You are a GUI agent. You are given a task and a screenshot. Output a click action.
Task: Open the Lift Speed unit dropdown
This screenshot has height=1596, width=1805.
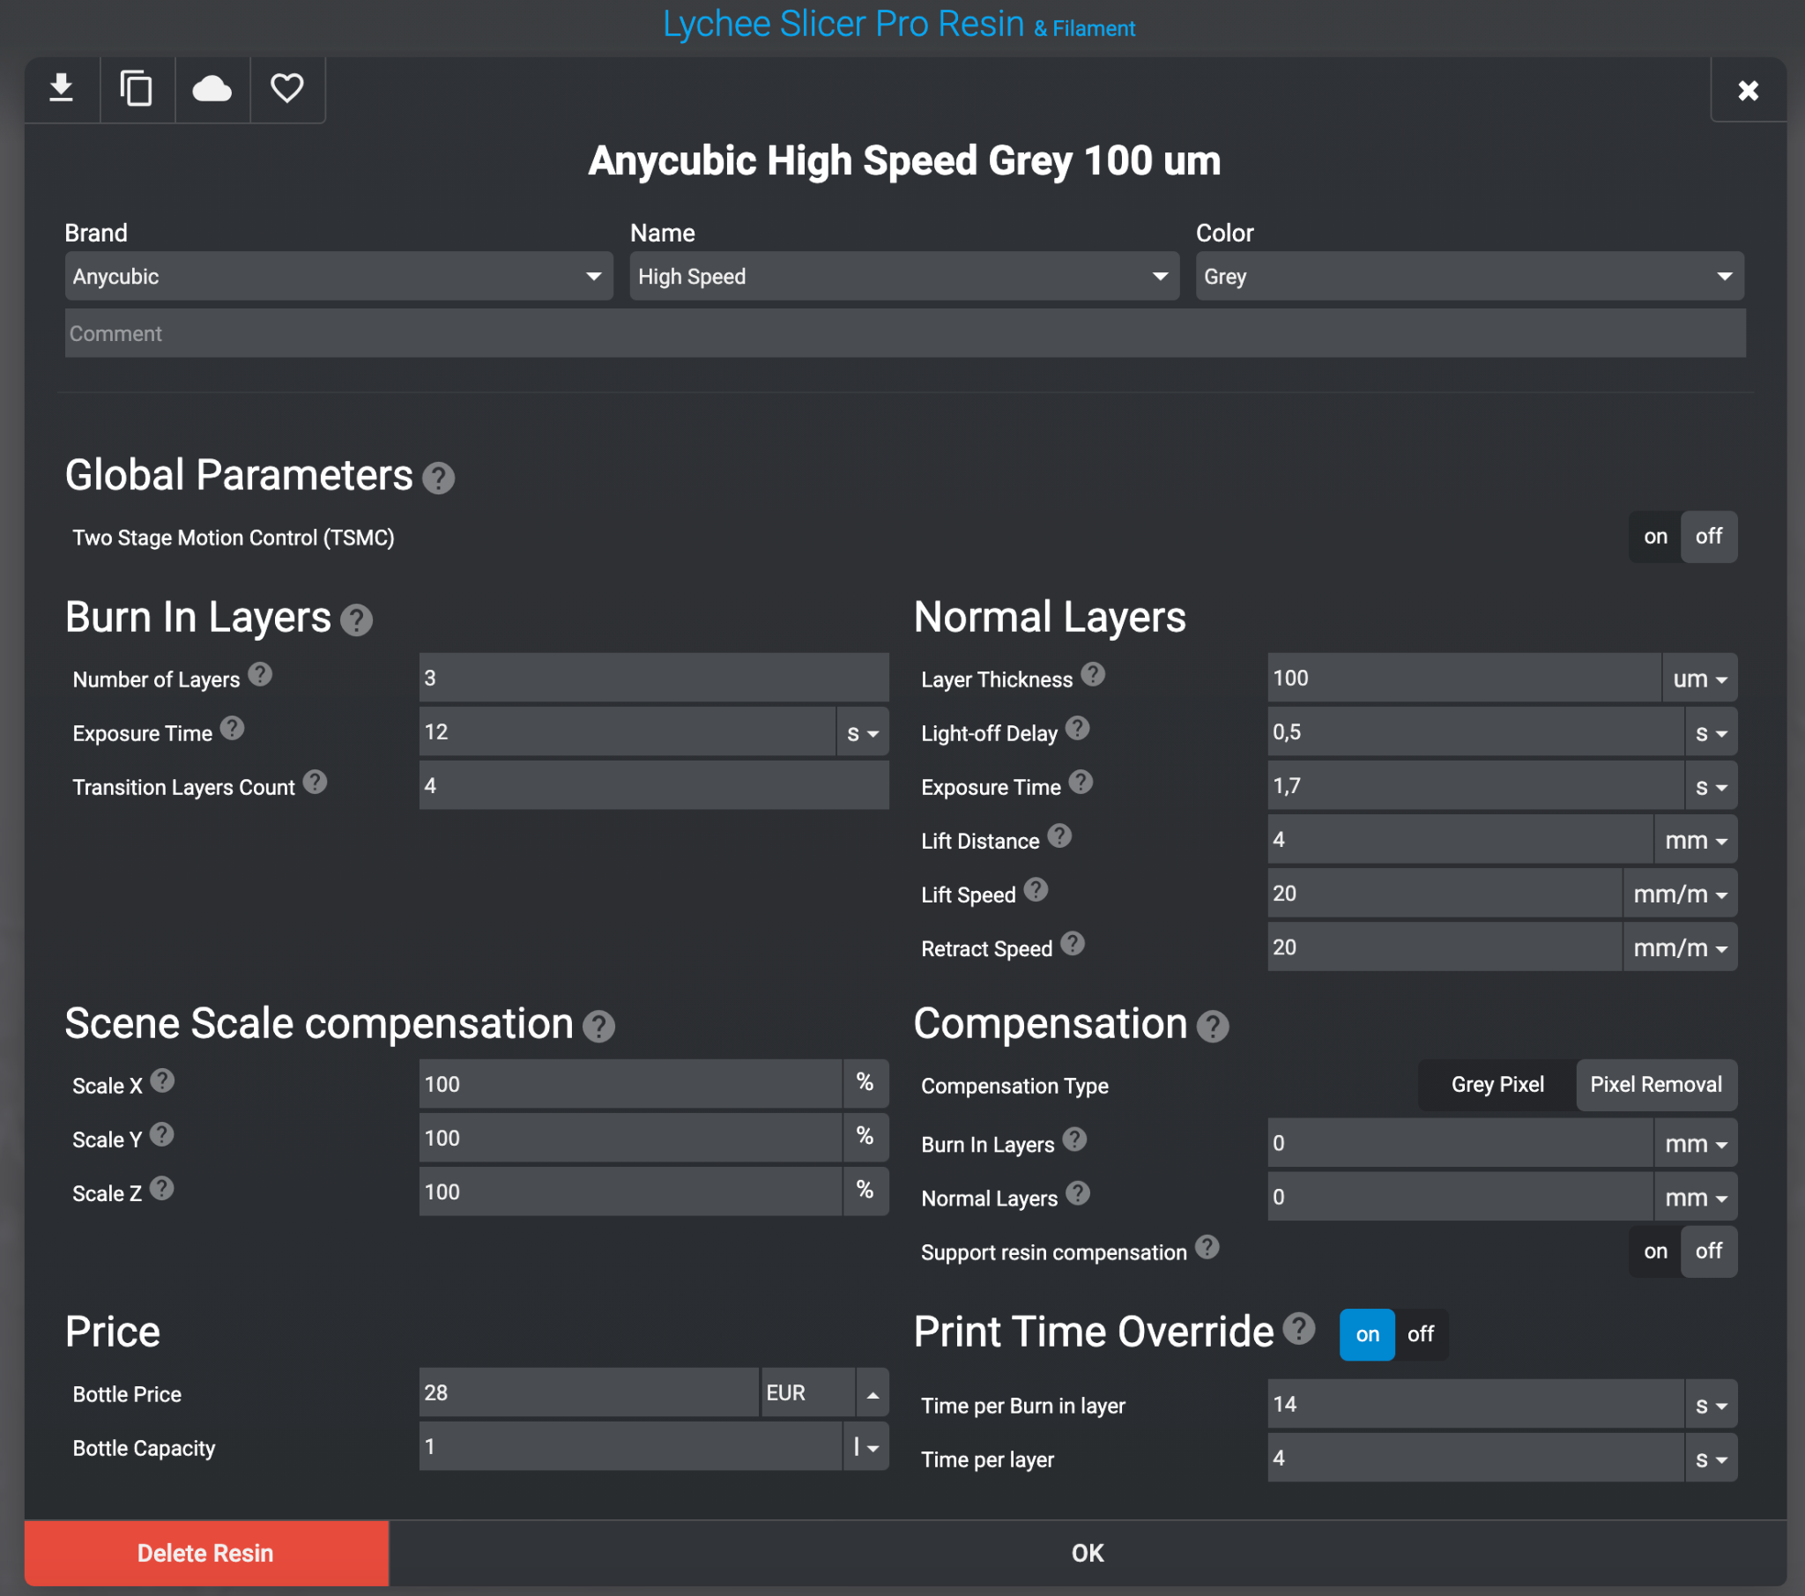tap(1680, 894)
